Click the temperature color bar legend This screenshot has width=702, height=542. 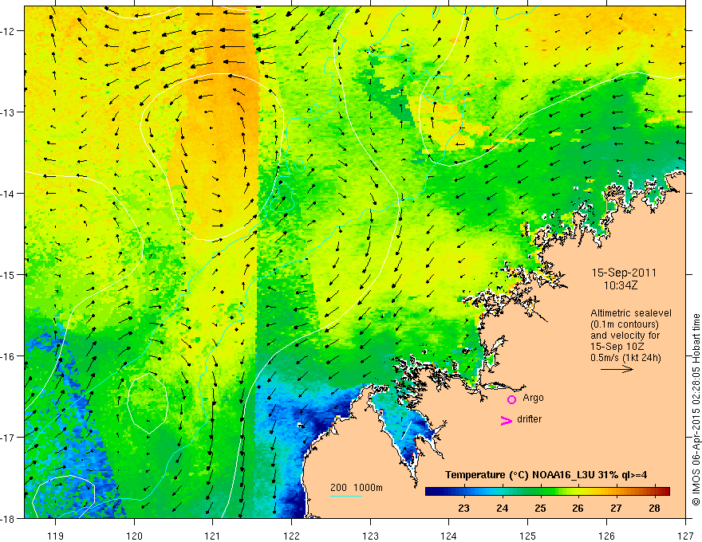(547, 491)
